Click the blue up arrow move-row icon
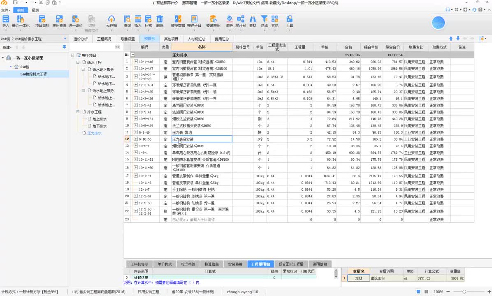Screen dimensions: 492x296 [x=451, y=38]
